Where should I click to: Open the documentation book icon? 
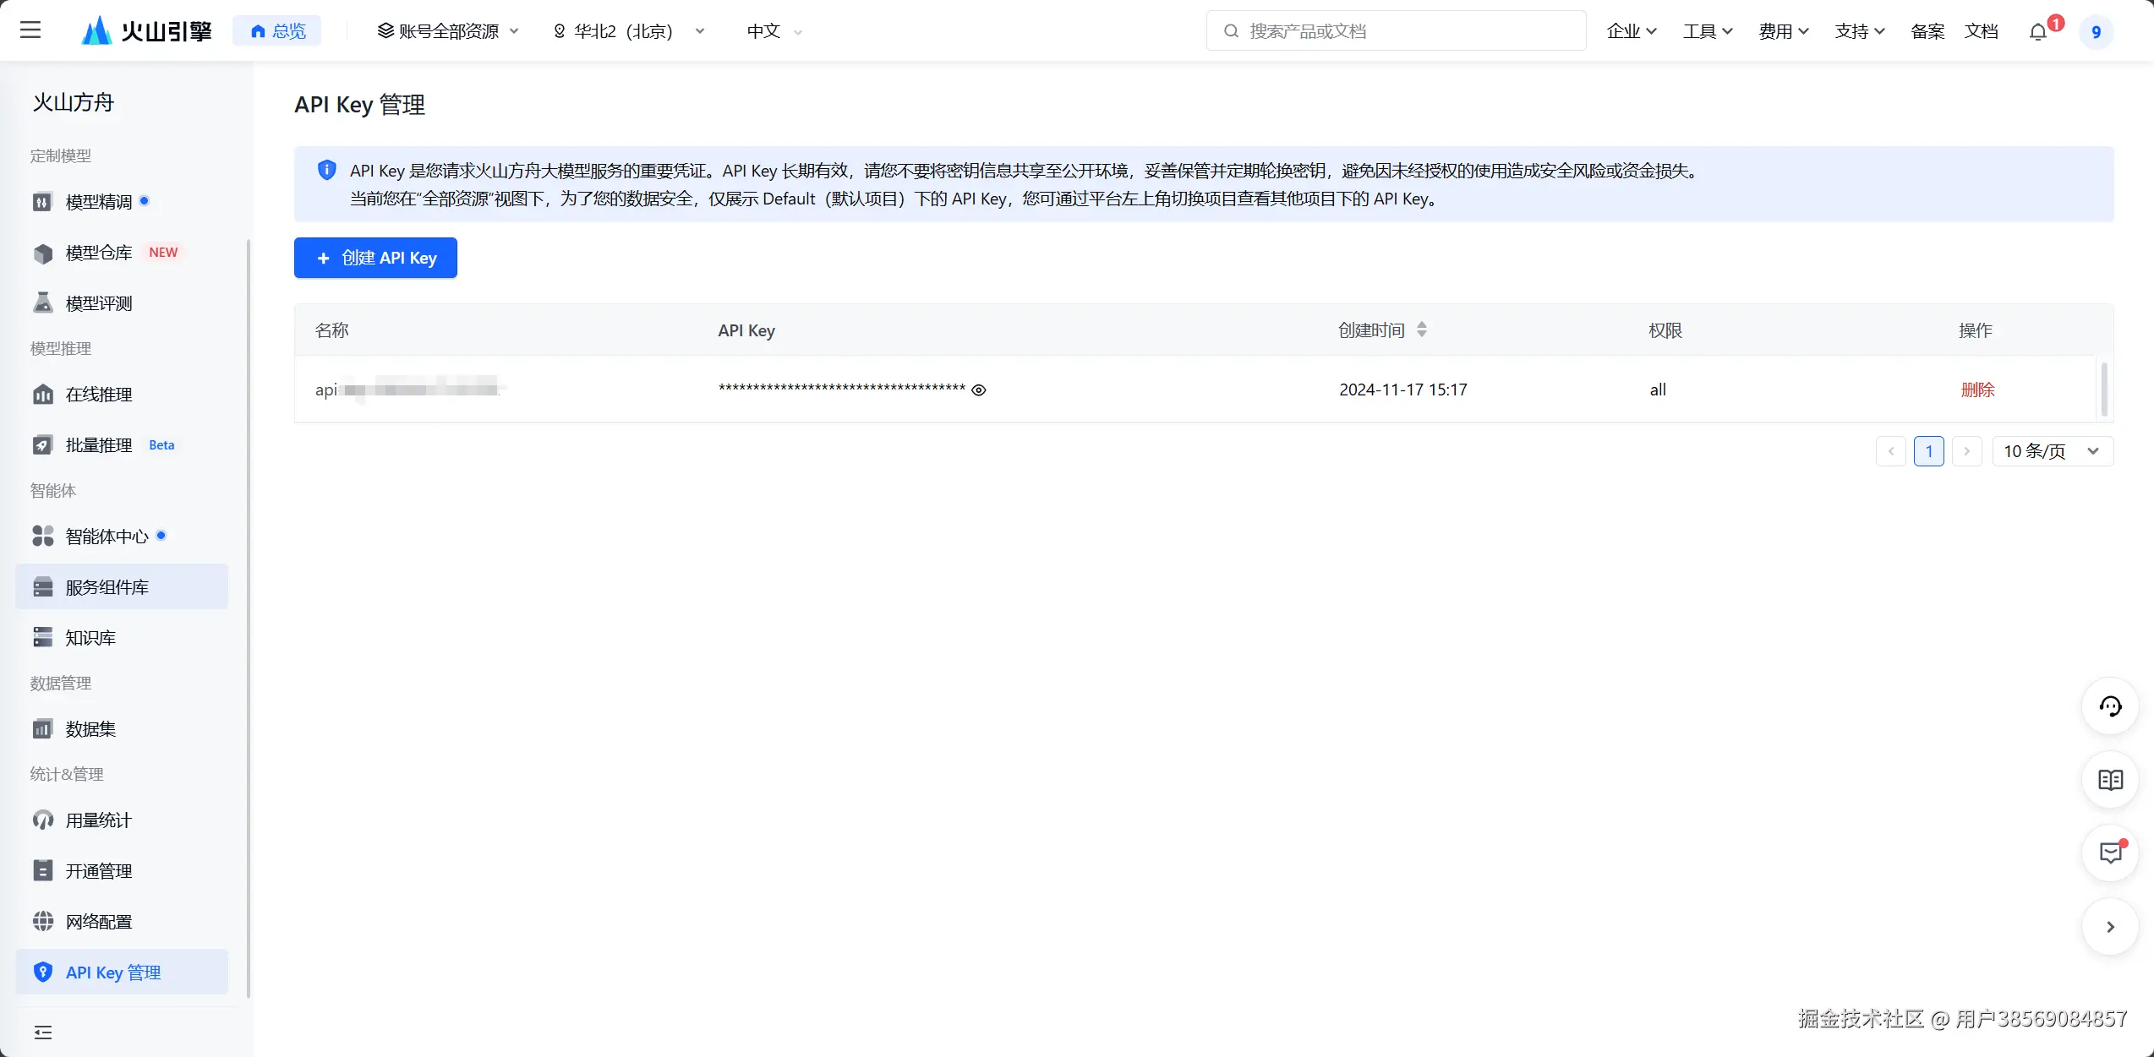(x=2110, y=780)
